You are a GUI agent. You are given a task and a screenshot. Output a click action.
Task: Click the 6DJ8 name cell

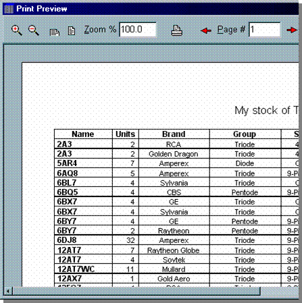pyautogui.click(x=83, y=240)
